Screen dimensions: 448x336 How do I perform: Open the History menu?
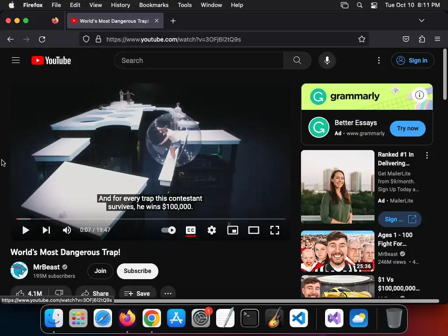120,5
